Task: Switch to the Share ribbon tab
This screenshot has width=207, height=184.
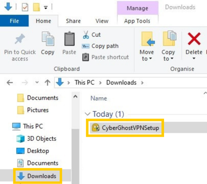Action: (x=73, y=21)
